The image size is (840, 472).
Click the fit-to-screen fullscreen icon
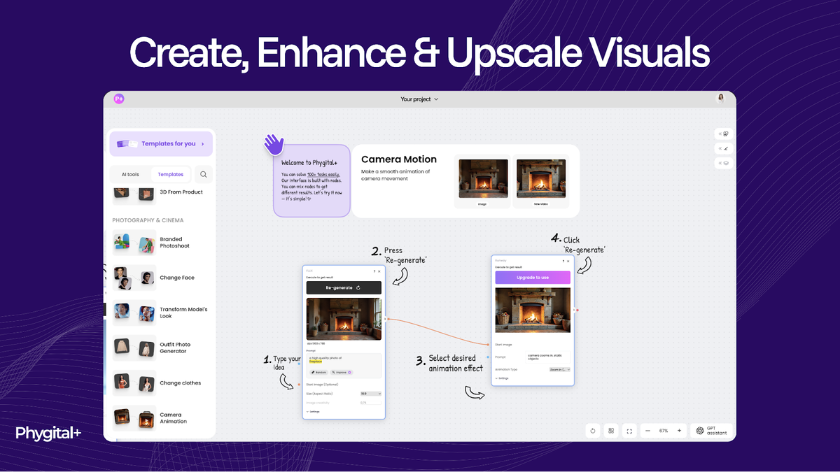point(629,431)
